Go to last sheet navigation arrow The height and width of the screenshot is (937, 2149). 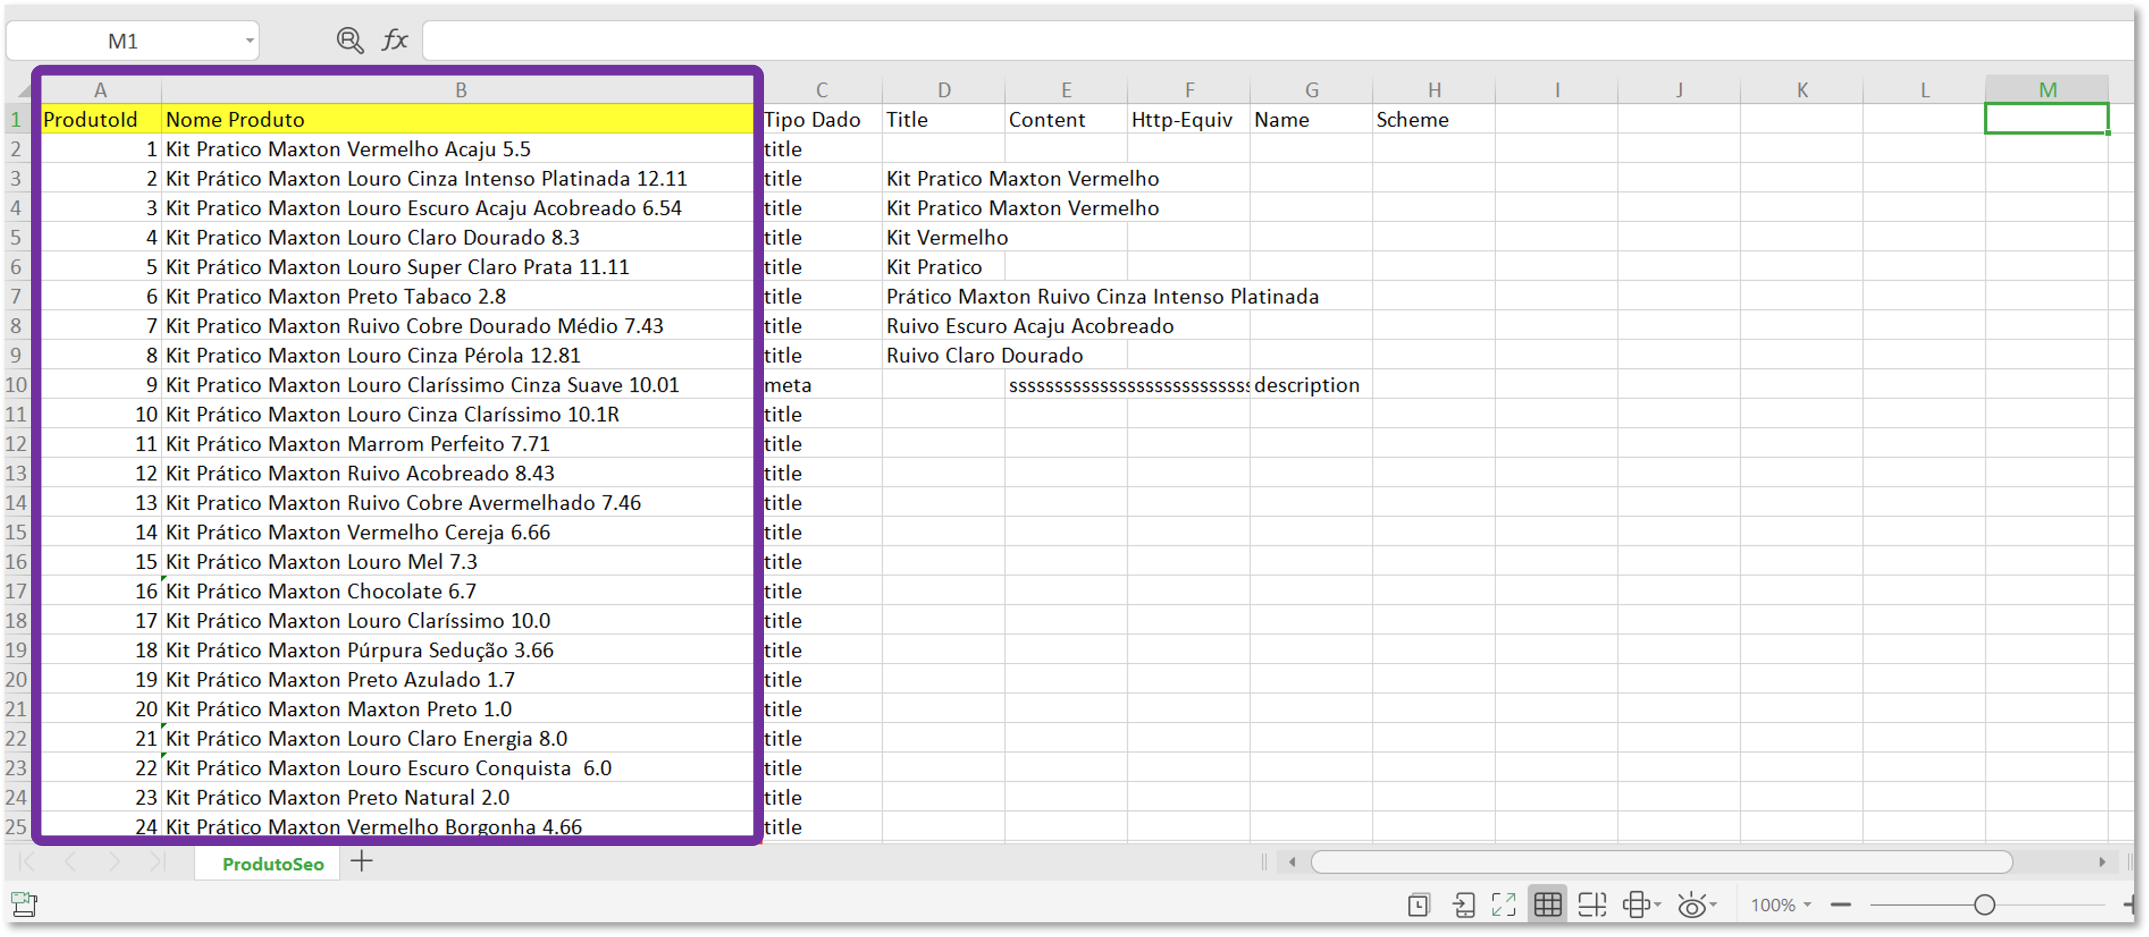point(158,861)
